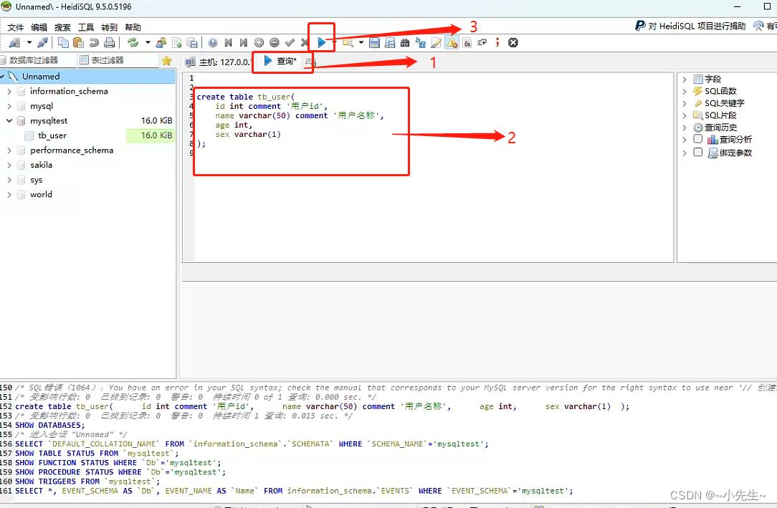Click the Insert row plus icon

pos(259,43)
